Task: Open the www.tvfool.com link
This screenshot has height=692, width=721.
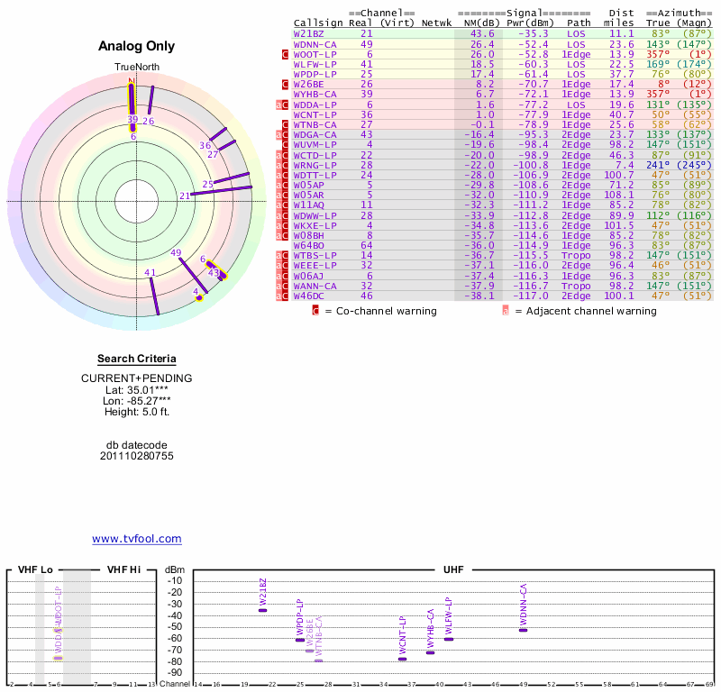Action: (136, 539)
